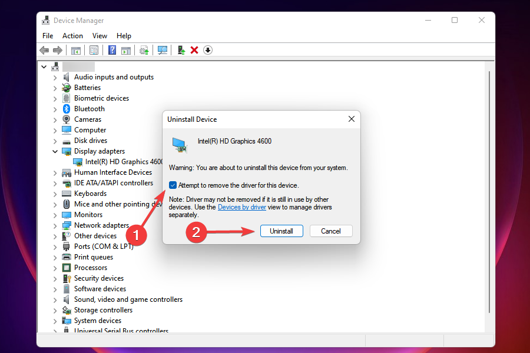Expand the System devices node
Screen dimensions: 530x353
(55, 321)
